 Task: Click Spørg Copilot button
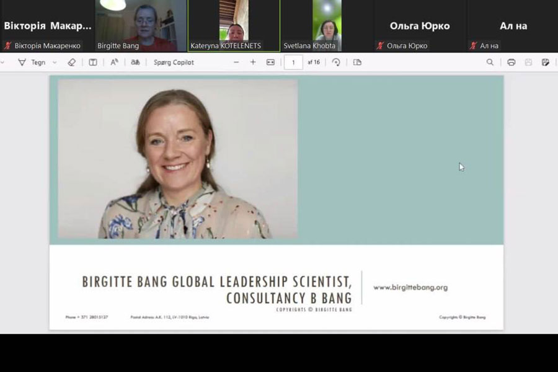174,62
